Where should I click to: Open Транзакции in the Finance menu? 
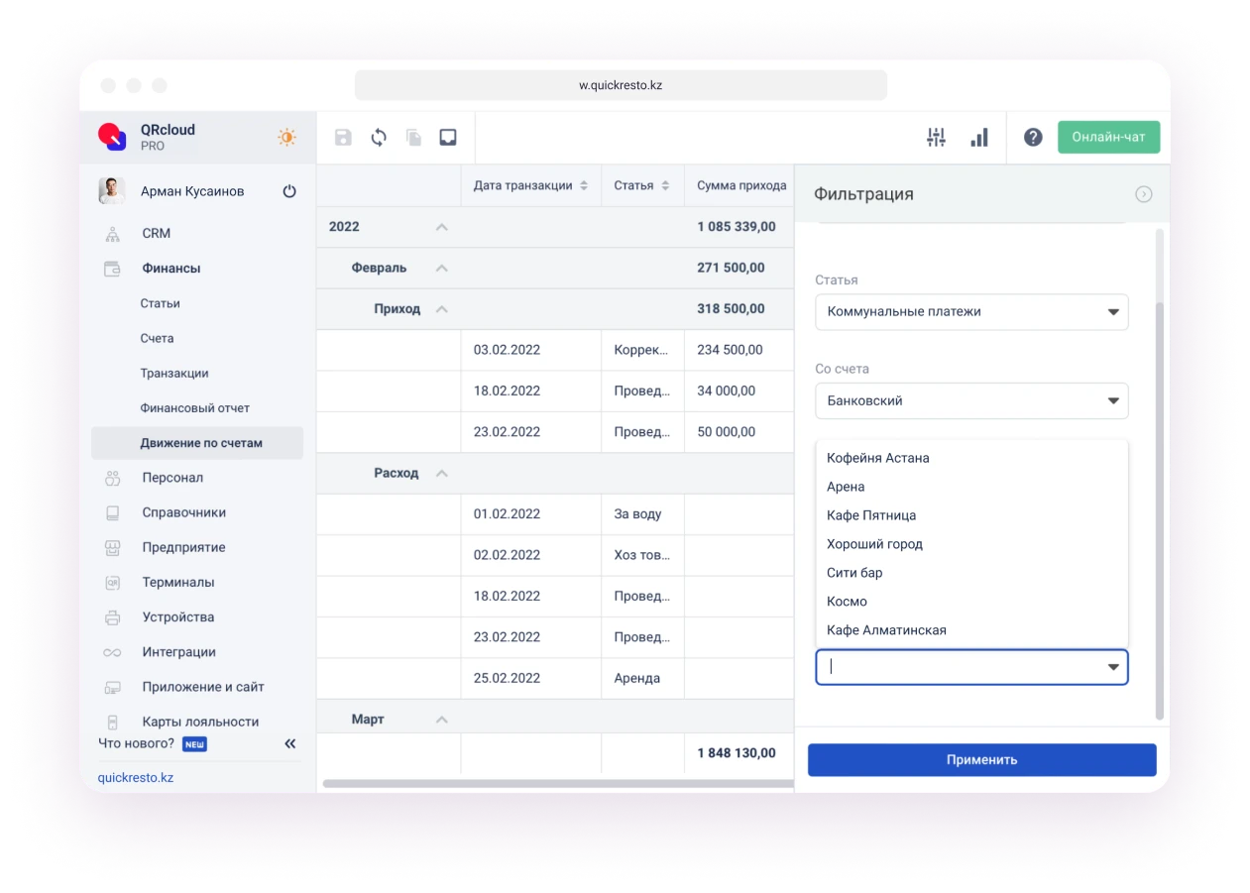[x=174, y=374]
